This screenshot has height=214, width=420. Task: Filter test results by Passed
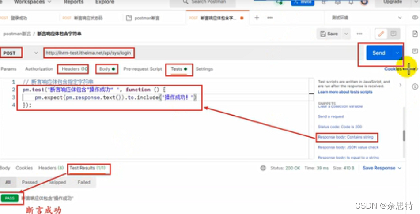point(30,182)
